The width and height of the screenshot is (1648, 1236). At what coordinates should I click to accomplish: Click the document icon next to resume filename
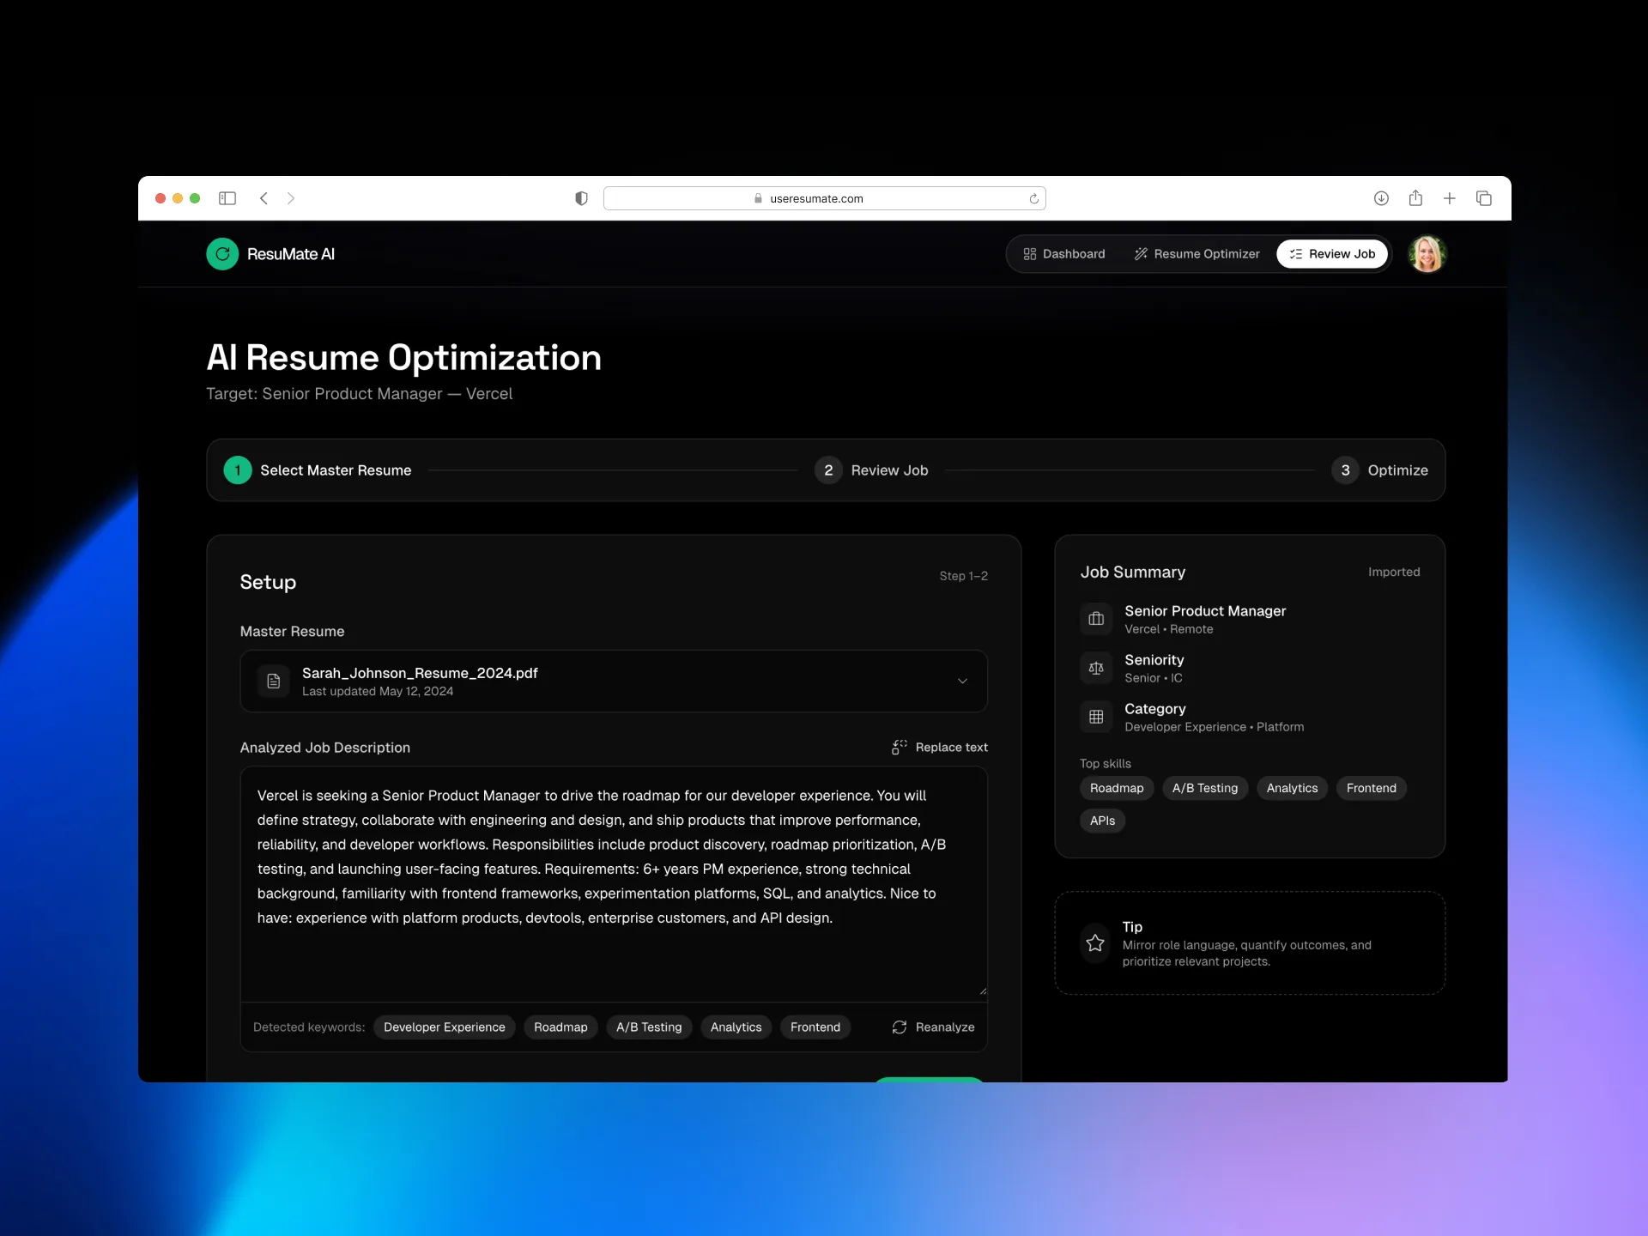click(x=274, y=682)
